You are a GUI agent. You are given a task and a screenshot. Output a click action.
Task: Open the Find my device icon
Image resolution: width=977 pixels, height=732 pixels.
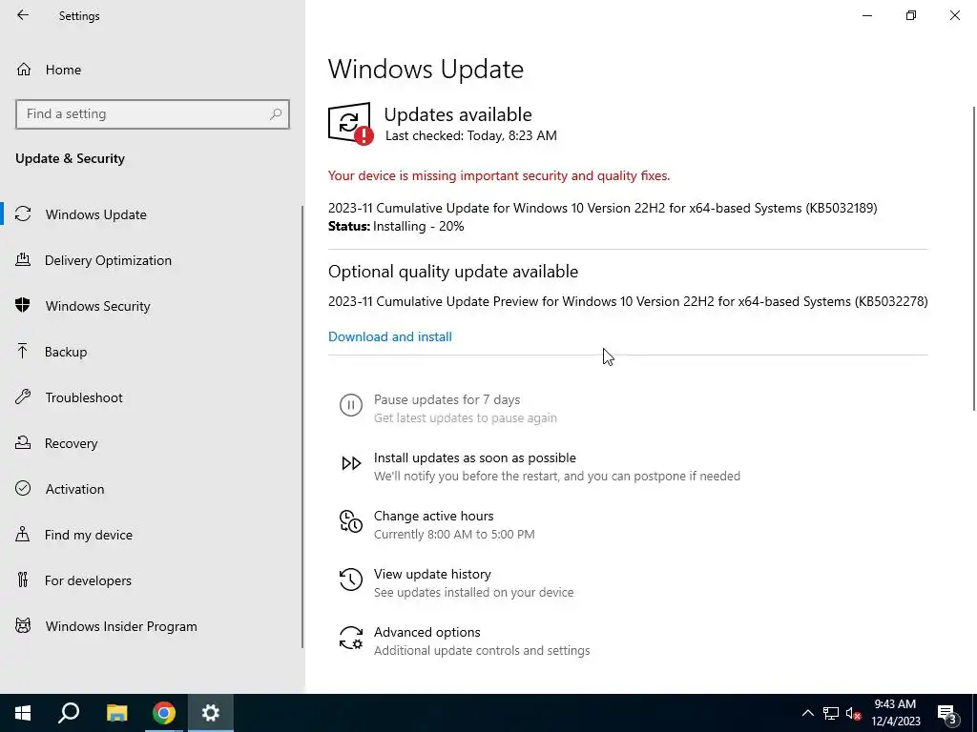point(23,534)
